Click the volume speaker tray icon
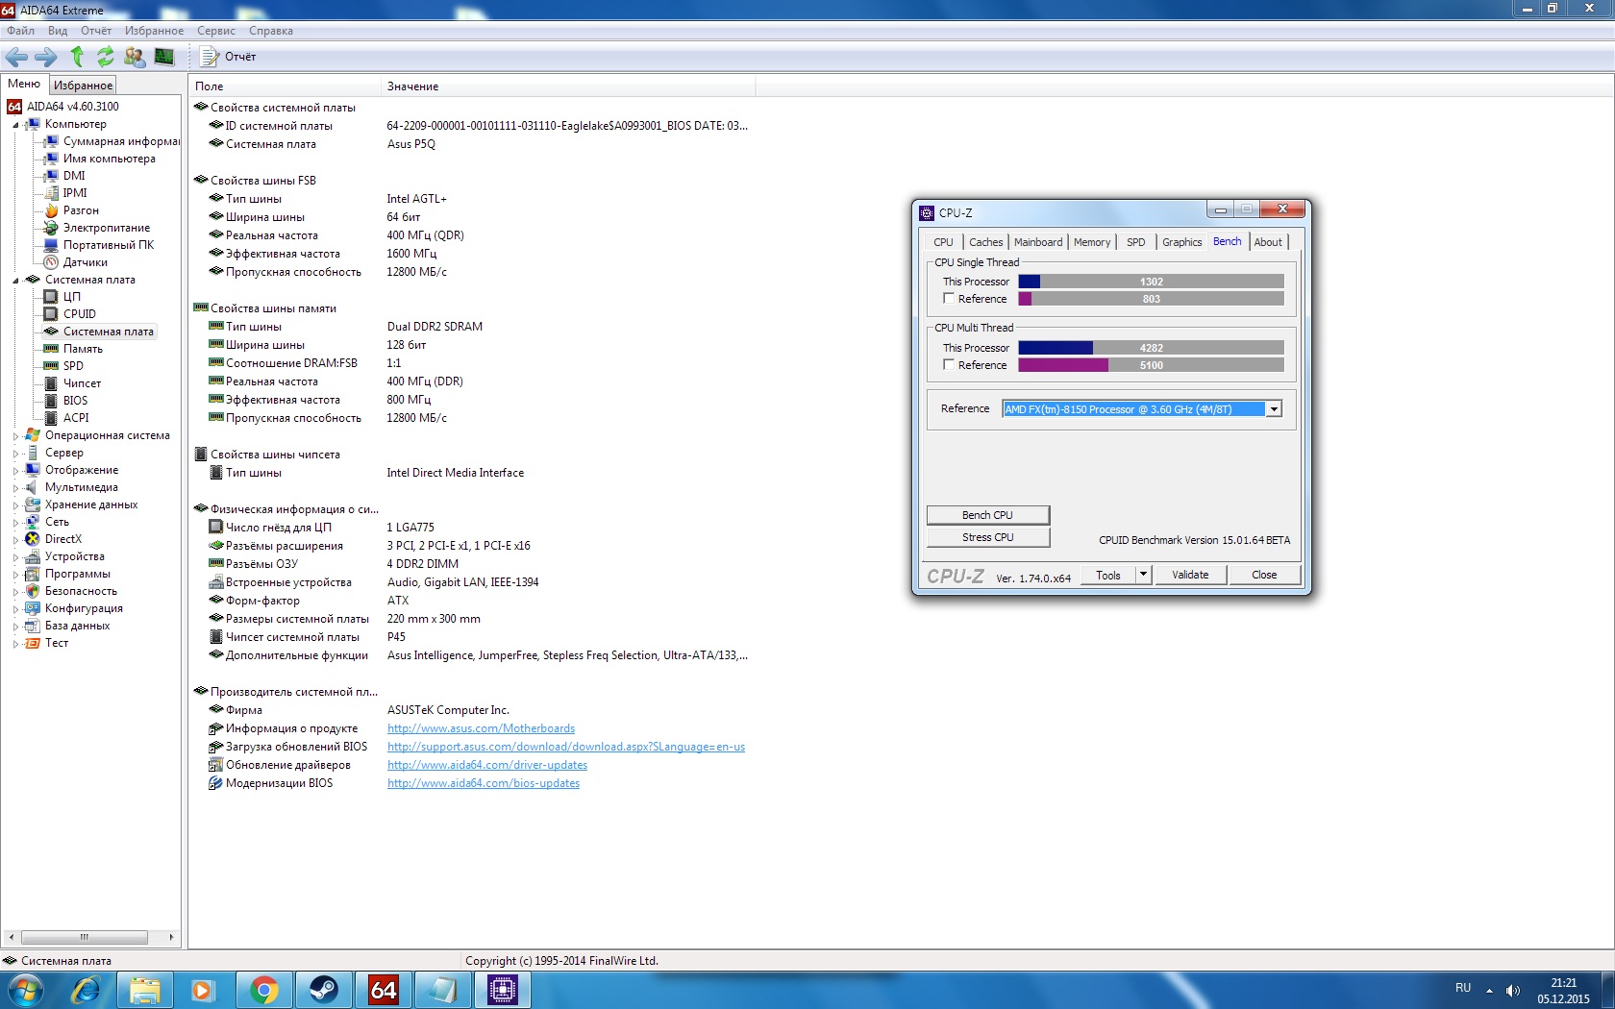1615x1009 pixels. click(x=1512, y=990)
